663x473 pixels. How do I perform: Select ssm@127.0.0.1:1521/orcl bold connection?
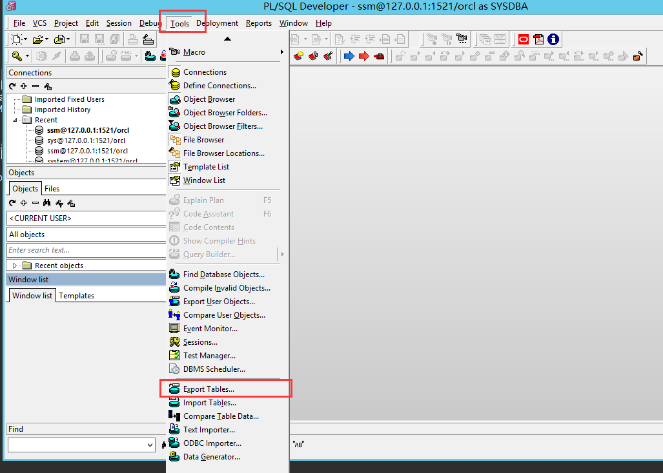(88, 130)
